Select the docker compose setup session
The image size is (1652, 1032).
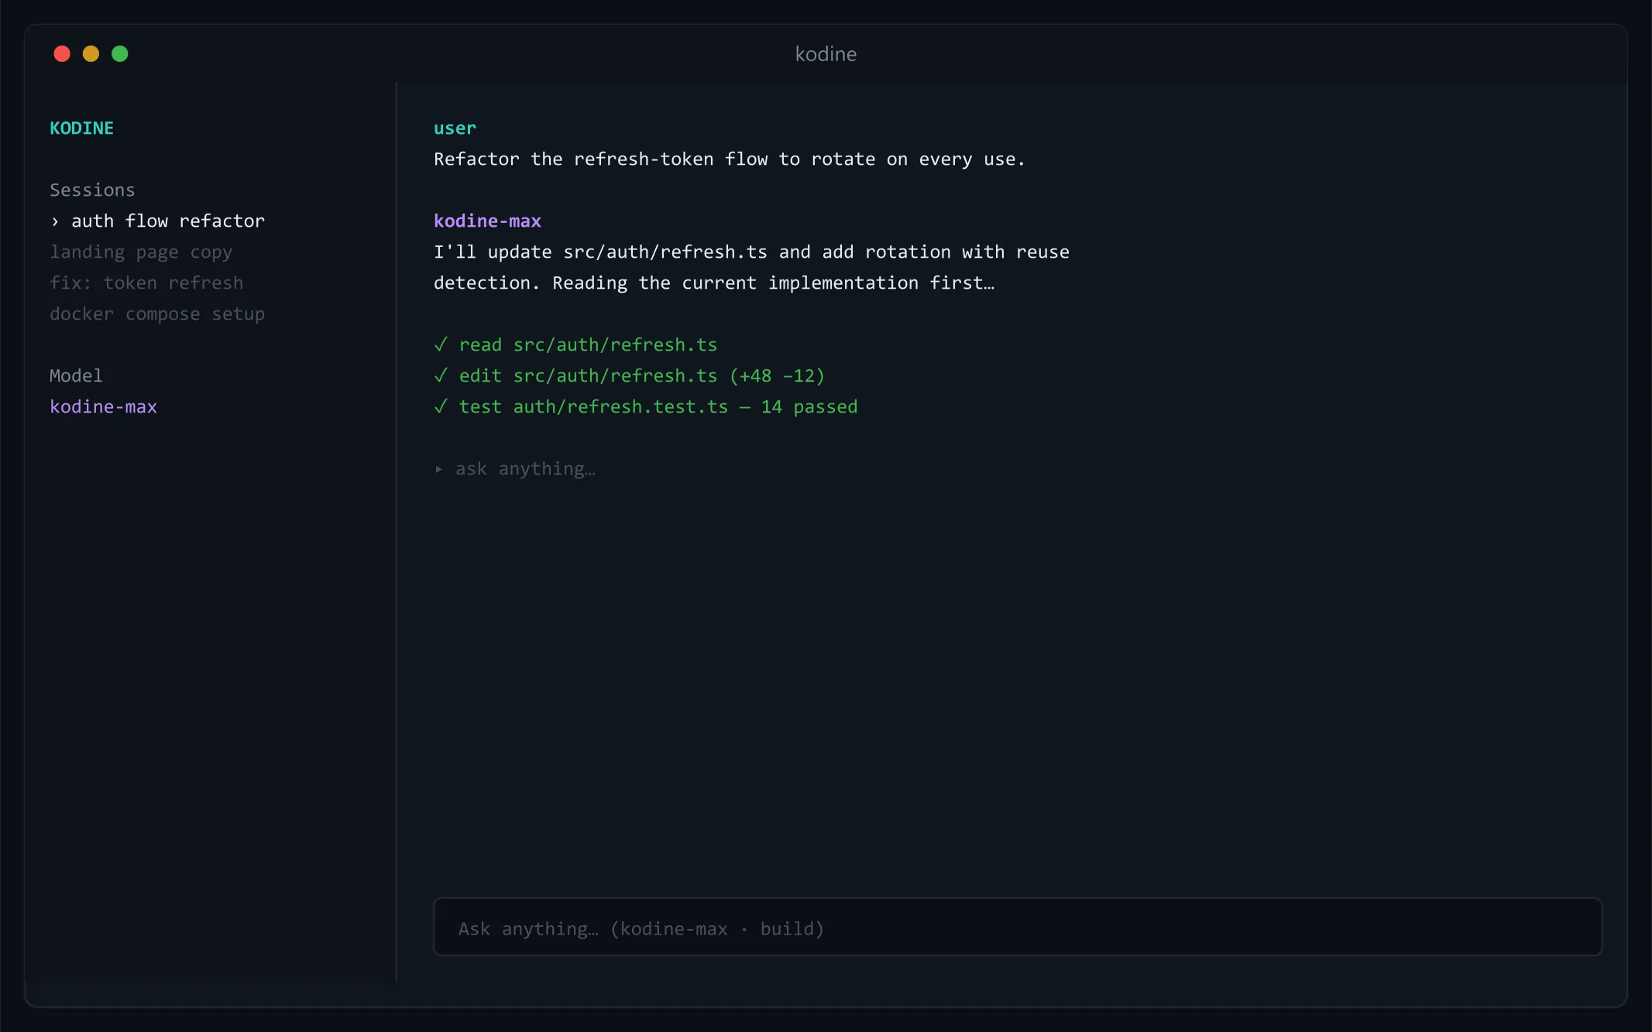click(157, 314)
